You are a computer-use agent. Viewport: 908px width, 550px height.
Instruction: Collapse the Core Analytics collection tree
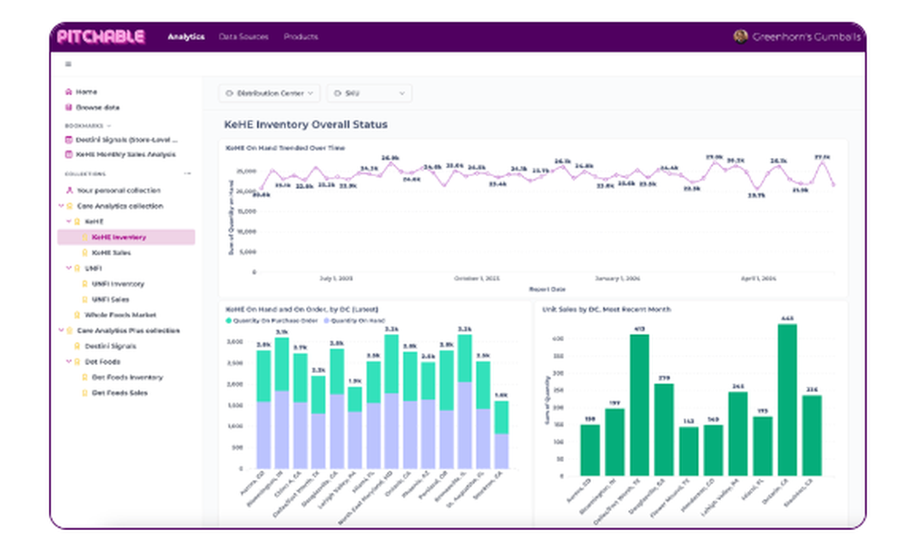[61, 205]
